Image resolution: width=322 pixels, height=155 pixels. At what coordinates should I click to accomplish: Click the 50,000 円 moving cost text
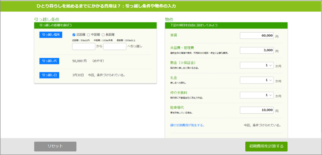point(80,61)
